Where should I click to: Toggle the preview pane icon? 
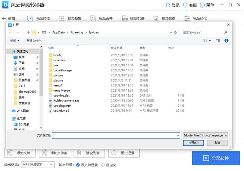[218, 41]
